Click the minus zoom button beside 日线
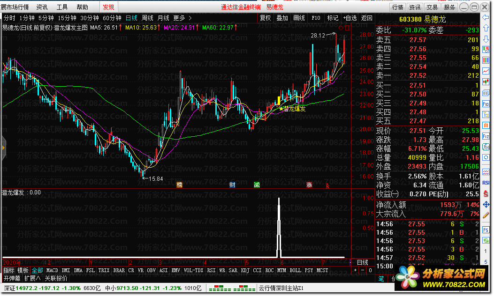 tap(362, 270)
